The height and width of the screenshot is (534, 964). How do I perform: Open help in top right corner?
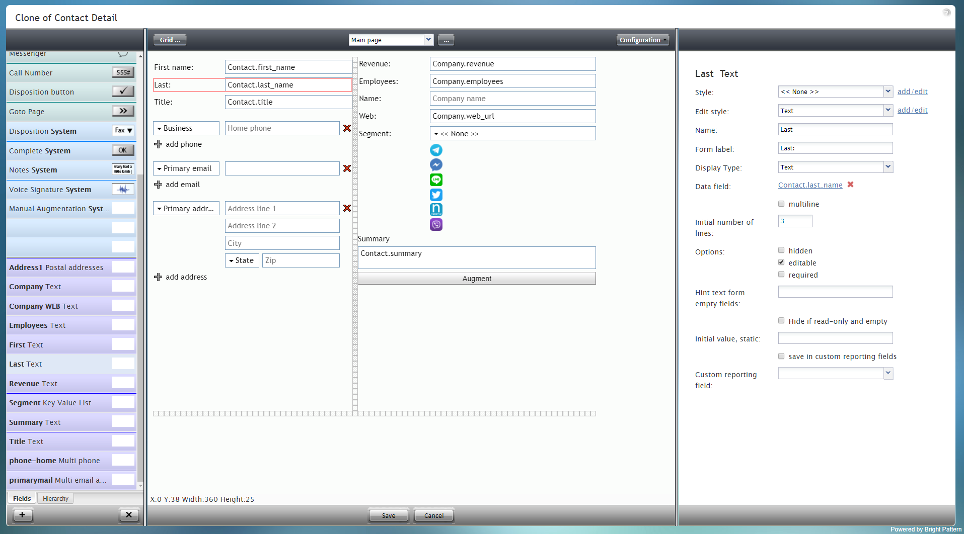tap(946, 12)
